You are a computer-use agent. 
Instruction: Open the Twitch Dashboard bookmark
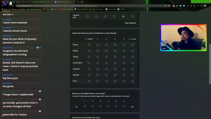81,9
